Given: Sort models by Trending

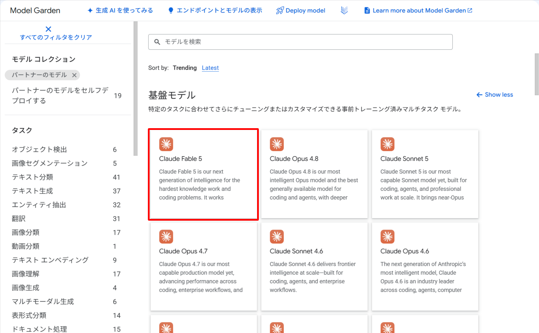Looking at the screenshot, I should coord(185,68).
